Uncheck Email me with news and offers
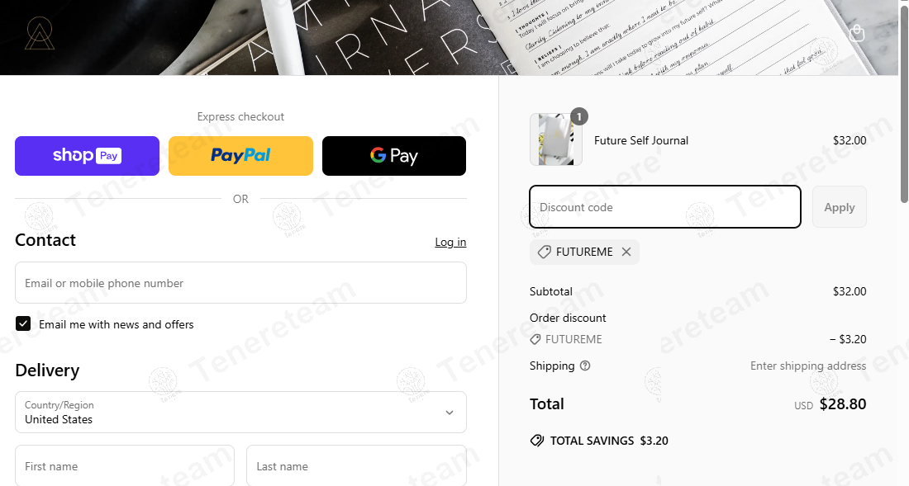 [23, 323]
